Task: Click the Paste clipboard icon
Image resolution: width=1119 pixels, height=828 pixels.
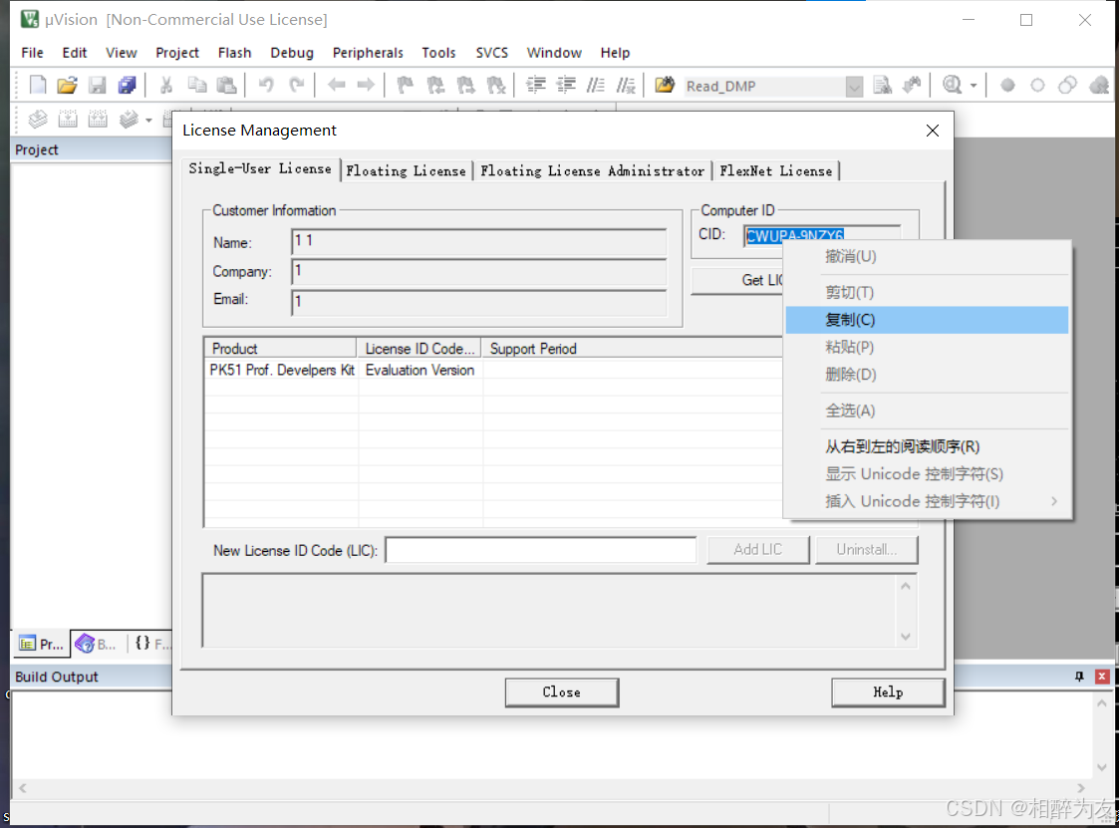Action: 226,86
